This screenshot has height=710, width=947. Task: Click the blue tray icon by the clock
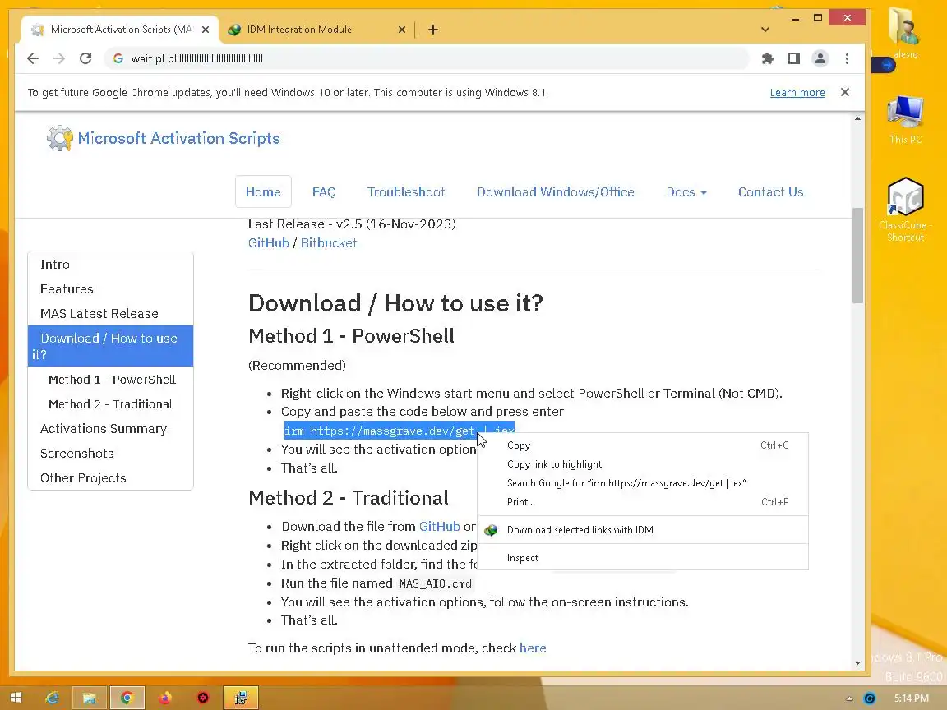pos(870,698)
